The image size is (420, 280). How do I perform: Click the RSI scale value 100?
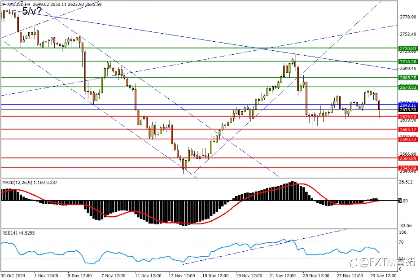402,232
